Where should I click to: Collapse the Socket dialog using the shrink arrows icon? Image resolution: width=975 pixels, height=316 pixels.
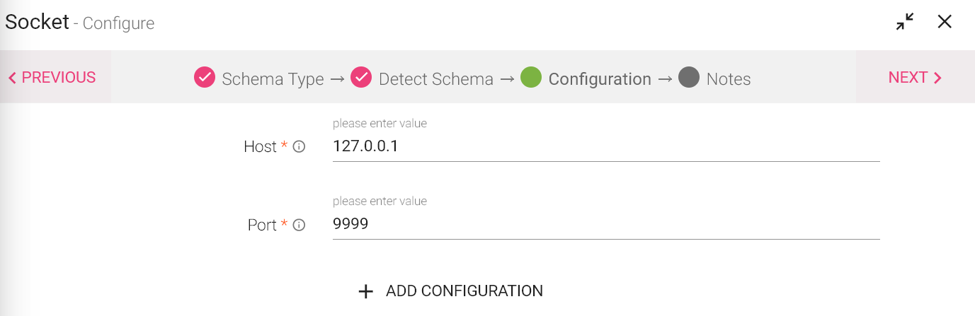tap(904, 22)
